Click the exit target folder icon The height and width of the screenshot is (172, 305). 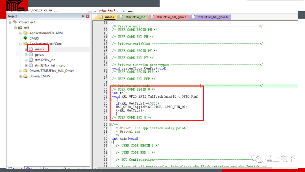(x=20, y=27)
